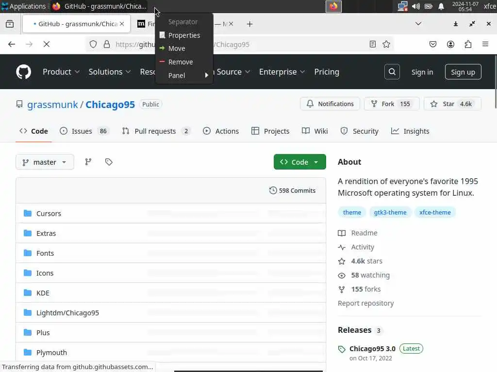Screen dimensions: 497x372
Task: Select Move in context menu
Action: pyautogui.click(x=184, y=48)
